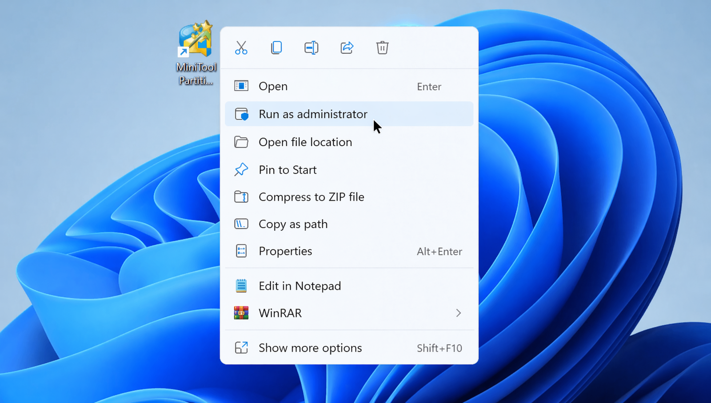Click the zipped folder icon for Compress
The width and height of the screenshot is (711, 403).
click(241, 196)
